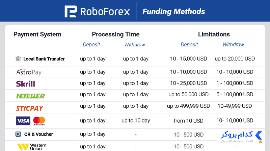Click the Processing Time Withdraw column header
This screenshot has width=270, height=151.
(135, 45)
